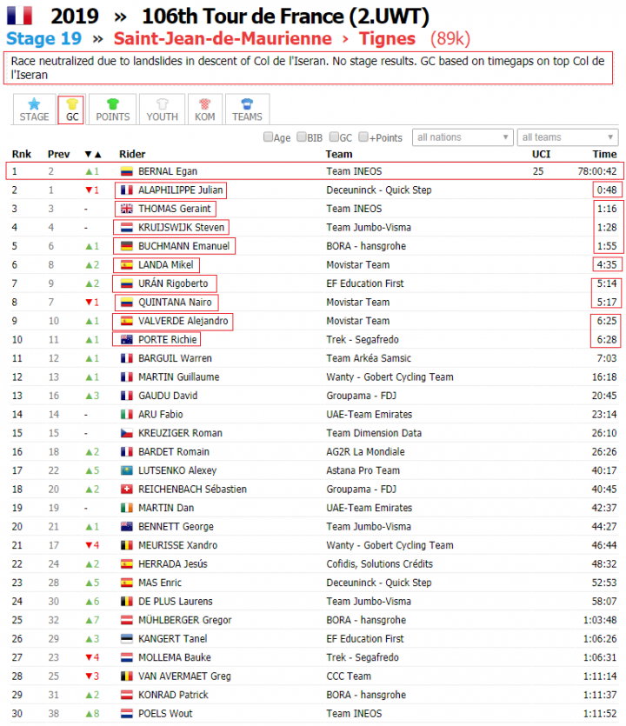
Task: Click Czech flag beside KREUZIGER Roman
Action: click(x=127, y=433)
